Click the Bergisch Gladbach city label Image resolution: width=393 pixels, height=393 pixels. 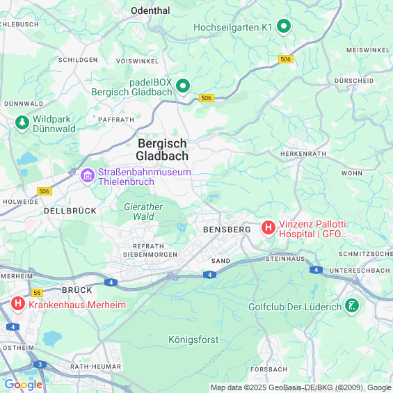pos(162,150)
